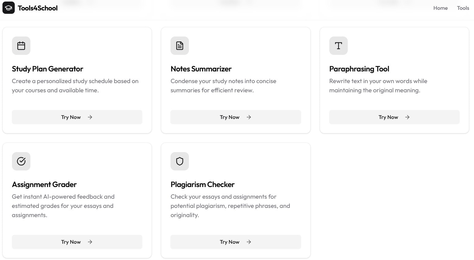Click the Study Plan Generator calendar icon
This screenshot has width=474, height=260.
[21, 45]
